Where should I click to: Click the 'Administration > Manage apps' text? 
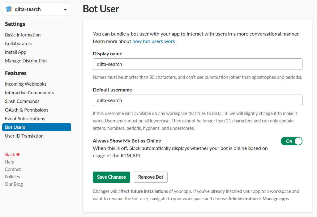click(259, 199)
